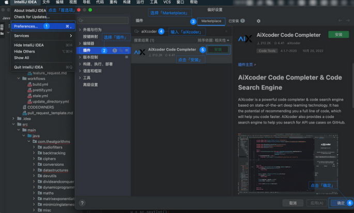Image resolution: width=354 pixels, height=213 pixels.
Task: Click the Code Tools tag
Action: tap(267, 51)
